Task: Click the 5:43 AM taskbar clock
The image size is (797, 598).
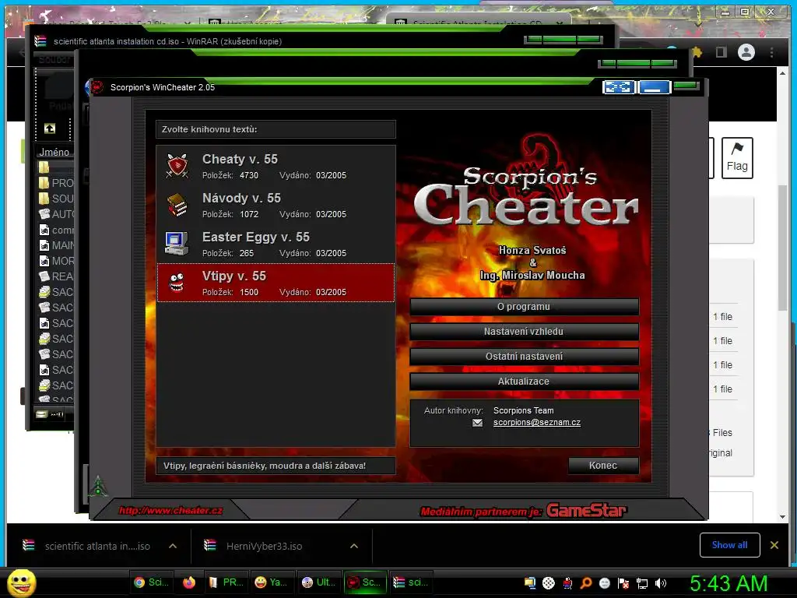Action: [x=729, y=583]
